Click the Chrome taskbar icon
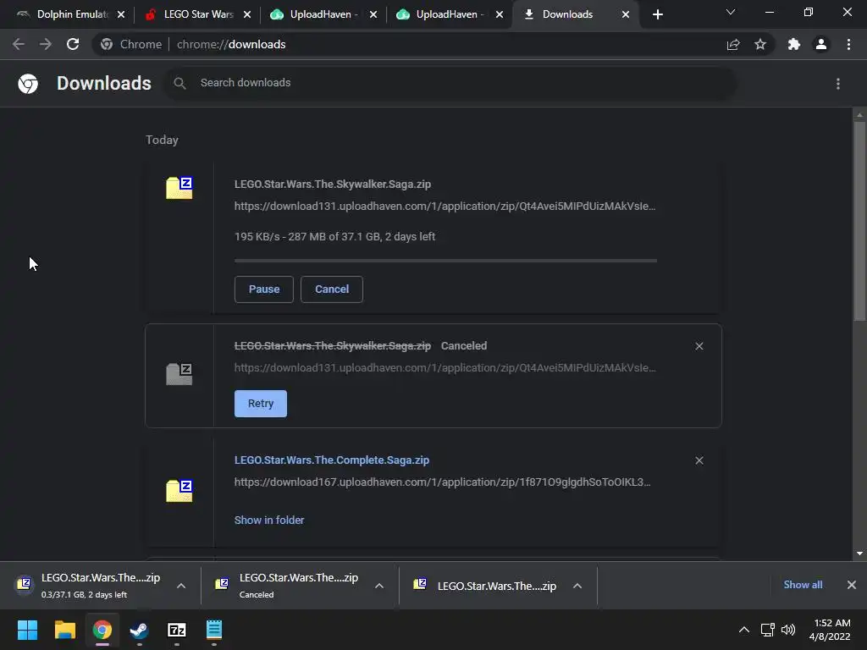The height and width of the screenshot is (650, 867). 102,630
